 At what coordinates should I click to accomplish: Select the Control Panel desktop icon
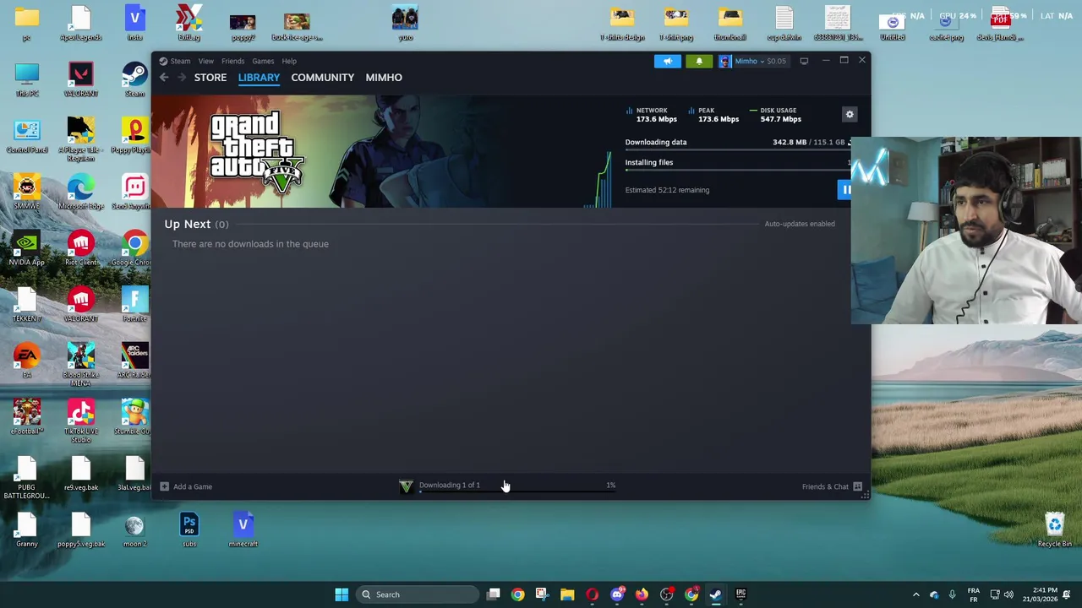[x=26, y=135]
